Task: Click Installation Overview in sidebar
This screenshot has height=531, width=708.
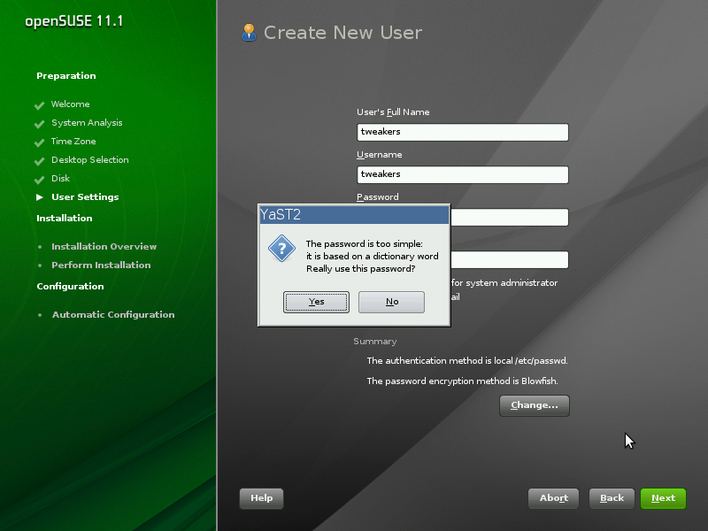Action: pyautogui.click(x=104, y=247)
